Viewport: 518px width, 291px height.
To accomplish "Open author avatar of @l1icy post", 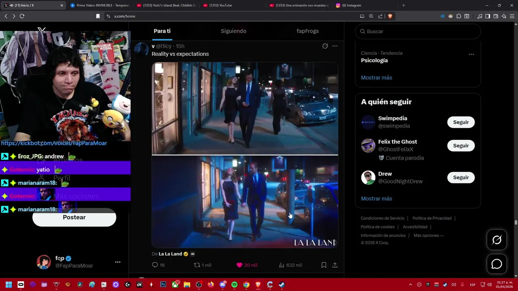I will tap(142, 50).
